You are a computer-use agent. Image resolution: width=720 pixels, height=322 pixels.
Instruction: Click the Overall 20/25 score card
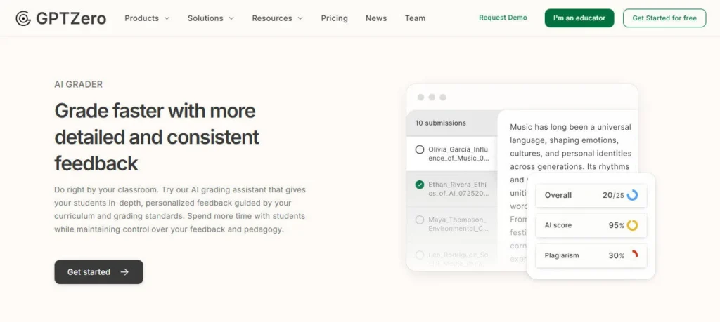click(x=591, y=196)
